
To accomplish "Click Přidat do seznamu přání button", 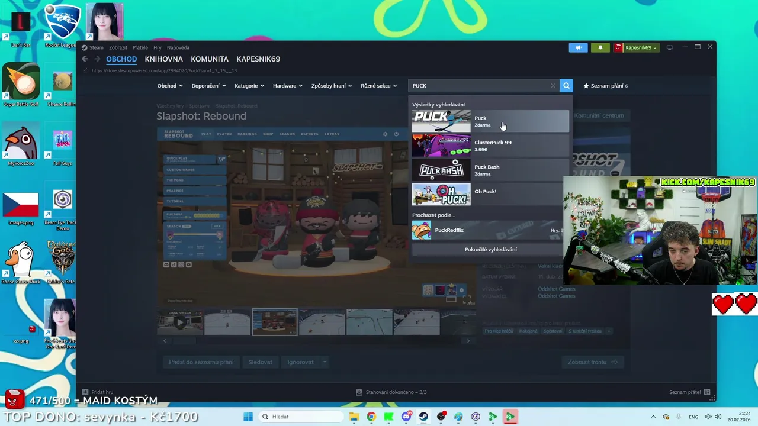I will [x=201, y=362].
